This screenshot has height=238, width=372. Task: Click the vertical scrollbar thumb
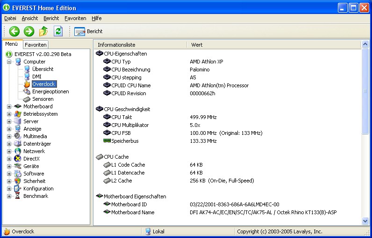coord(365,91)
